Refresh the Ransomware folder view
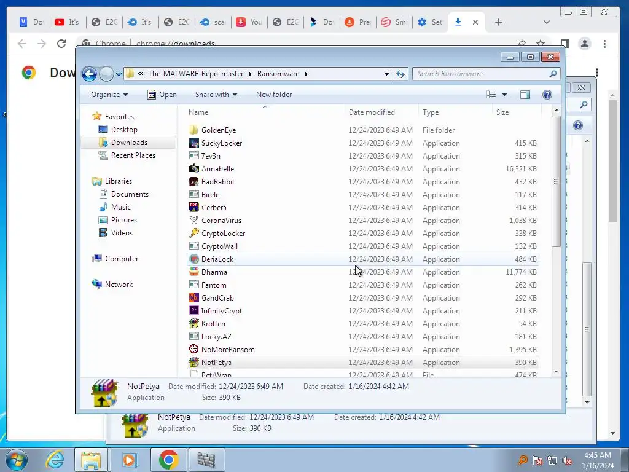The image size is (629, 472). click(400, 74)
